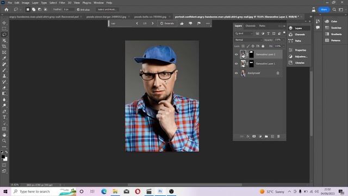This screenshot has height=196, width=348.
Task: Select the Rectangular Marquee tool
Action: pyautogui.click(x=4, y=29)
